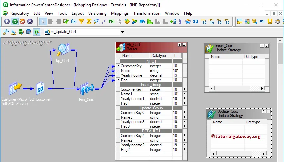The width and height of the screenshot is (284, 162).
Task: Open the Window menu
Action: click(x=172, y=13)
